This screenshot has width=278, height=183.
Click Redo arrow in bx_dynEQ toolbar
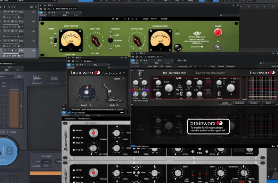click(162, 67)
